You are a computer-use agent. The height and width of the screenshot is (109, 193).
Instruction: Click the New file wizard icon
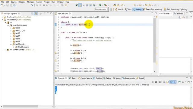pyautogui.click(x=2, y=5)
